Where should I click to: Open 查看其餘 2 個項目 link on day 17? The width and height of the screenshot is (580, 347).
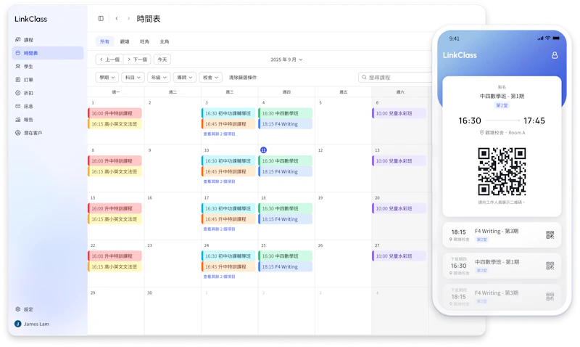point(220,229)
